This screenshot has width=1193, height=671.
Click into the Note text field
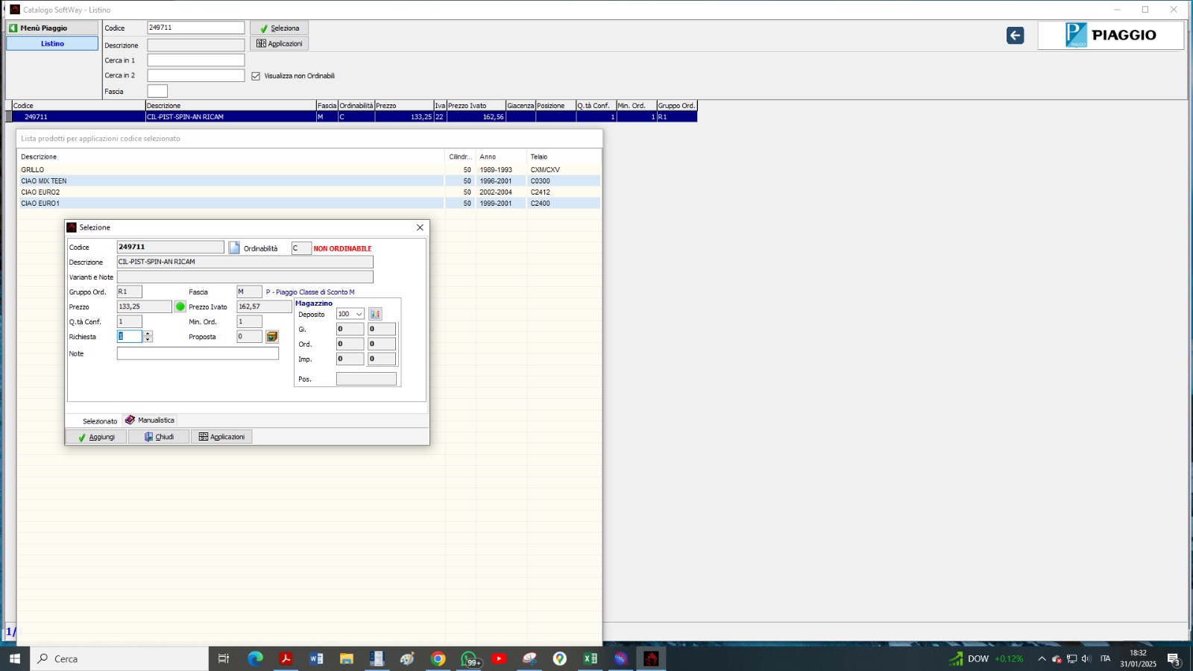pyautogui.click(x=198, y=353)
